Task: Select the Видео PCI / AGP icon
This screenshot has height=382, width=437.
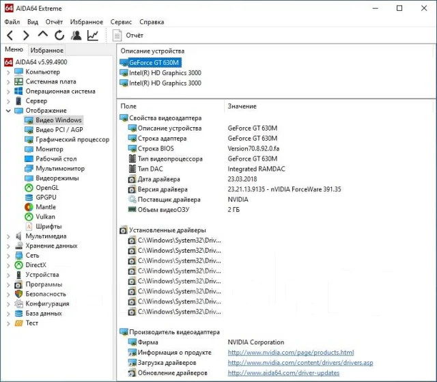Action: pyautogui.click(x=29, y=130)
